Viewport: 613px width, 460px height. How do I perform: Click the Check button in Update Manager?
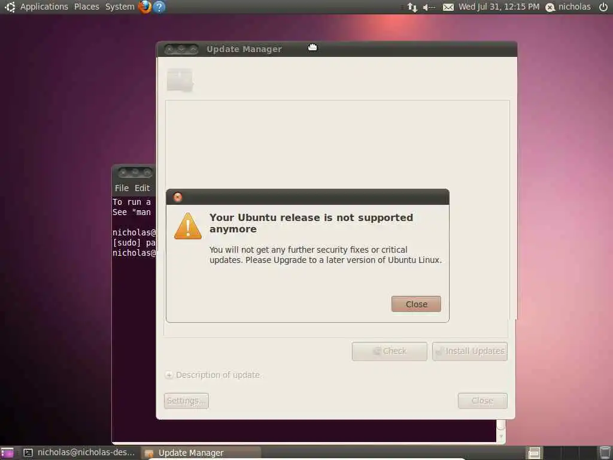point(389,351)
